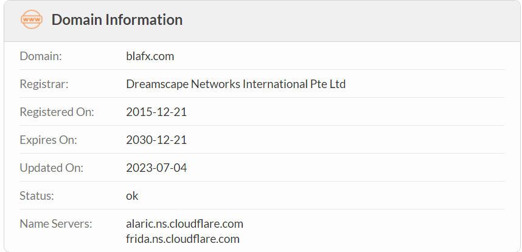The height and width of the screenshot is (252, 522).
Task: Click the Domain: label
Action: (41, 56)
